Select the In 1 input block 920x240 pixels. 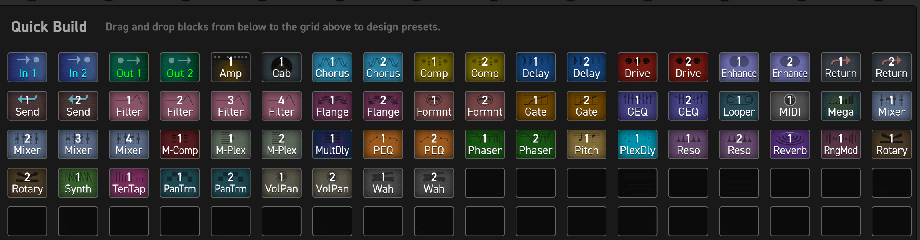point(27,67)
